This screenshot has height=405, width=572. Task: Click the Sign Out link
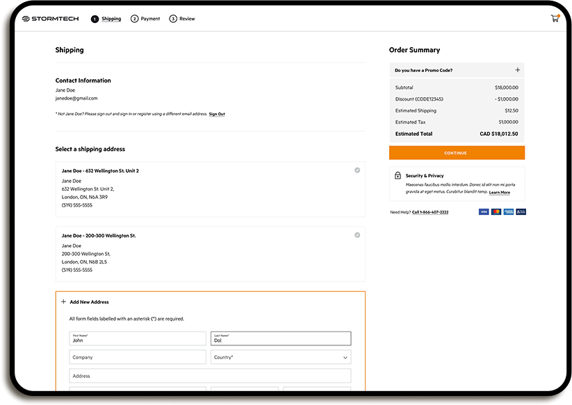217,114
